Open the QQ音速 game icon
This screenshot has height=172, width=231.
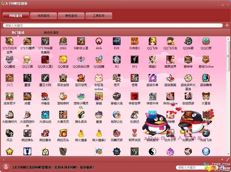point(63,60)
